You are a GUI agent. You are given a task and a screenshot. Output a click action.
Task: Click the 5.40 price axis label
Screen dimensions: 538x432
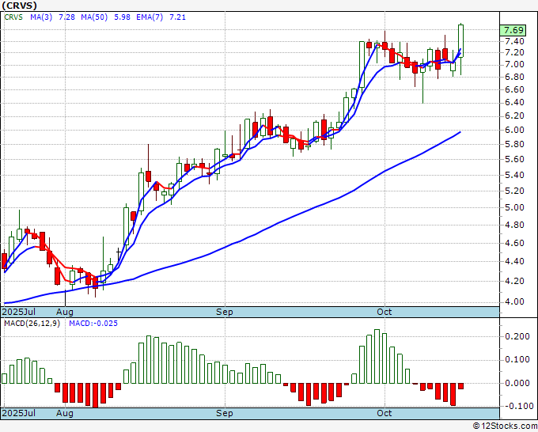[514, 175]
